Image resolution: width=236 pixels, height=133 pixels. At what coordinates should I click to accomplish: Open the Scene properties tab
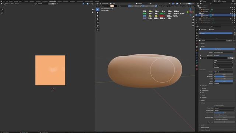coord(197,41)
